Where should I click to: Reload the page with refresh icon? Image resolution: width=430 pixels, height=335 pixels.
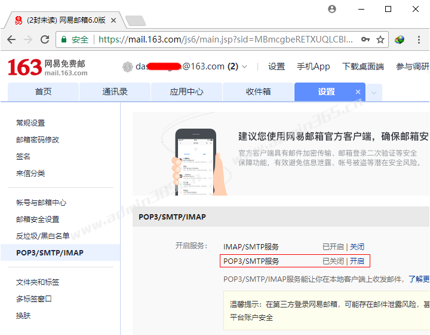tap(45, 39)
